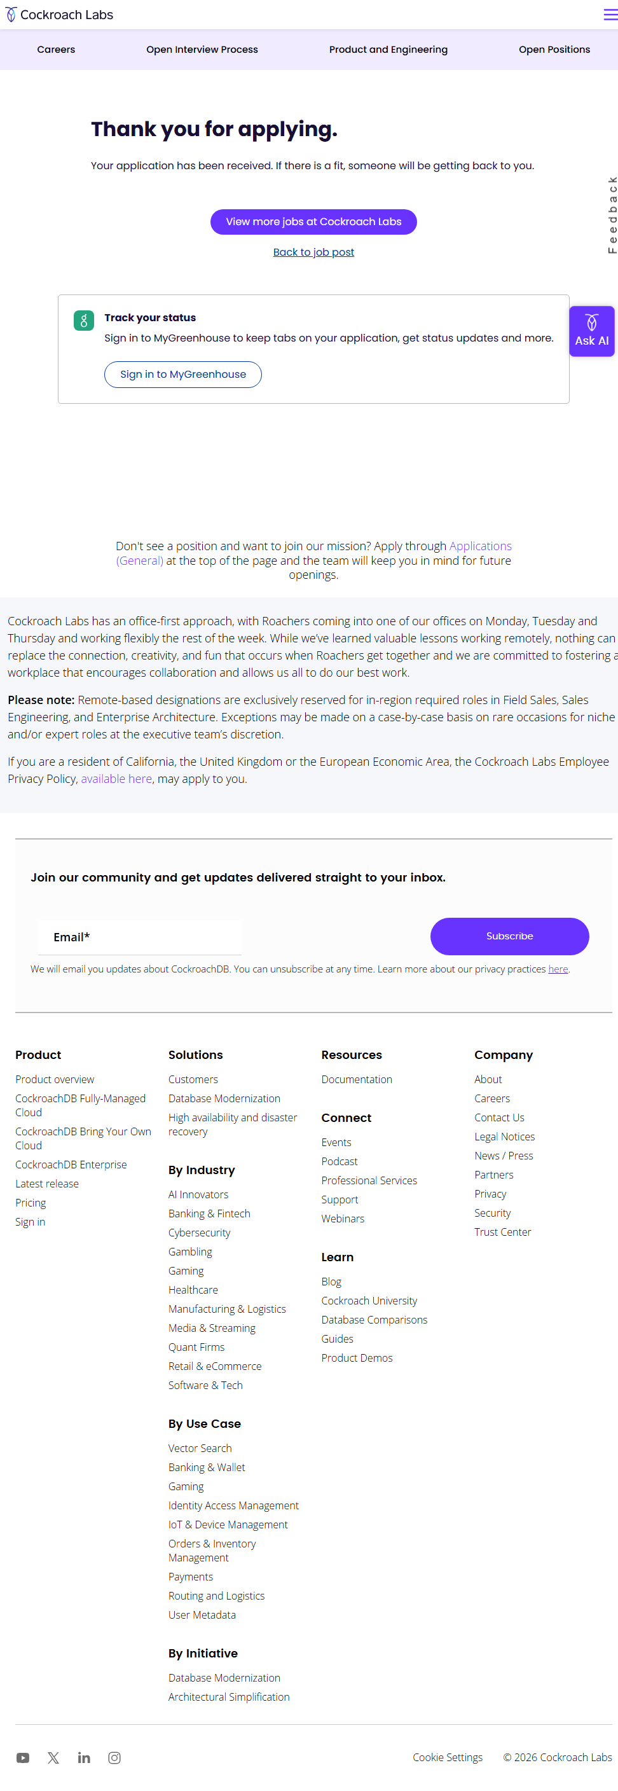Open the Product and Engineering tab
The image size is (618, 1791).
coord(388,50)
